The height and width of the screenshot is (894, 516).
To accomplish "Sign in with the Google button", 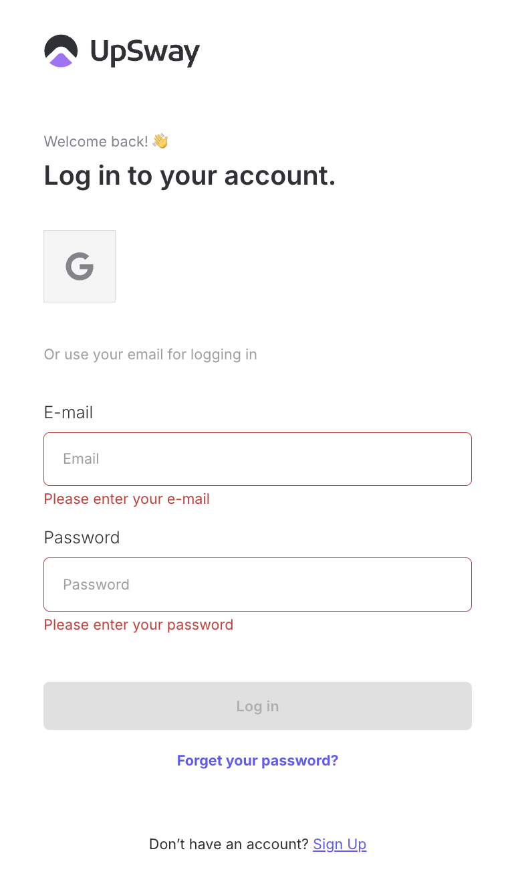I will (80, 266).
